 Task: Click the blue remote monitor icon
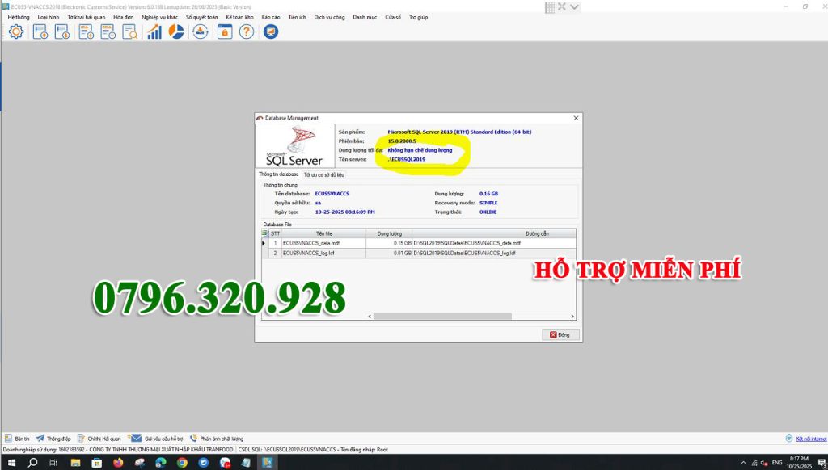pyautogui.click(x=271, y=32)
